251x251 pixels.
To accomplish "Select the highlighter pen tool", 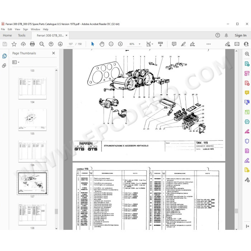I will (183, 44).
